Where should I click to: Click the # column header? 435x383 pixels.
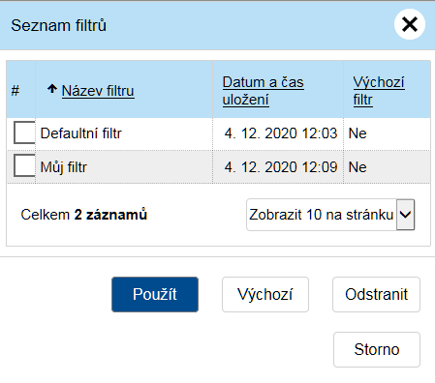click(16, 91)
